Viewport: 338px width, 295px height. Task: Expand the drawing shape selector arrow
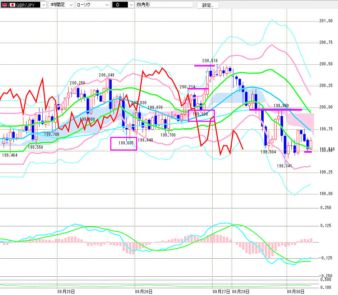tap(131, 5)
